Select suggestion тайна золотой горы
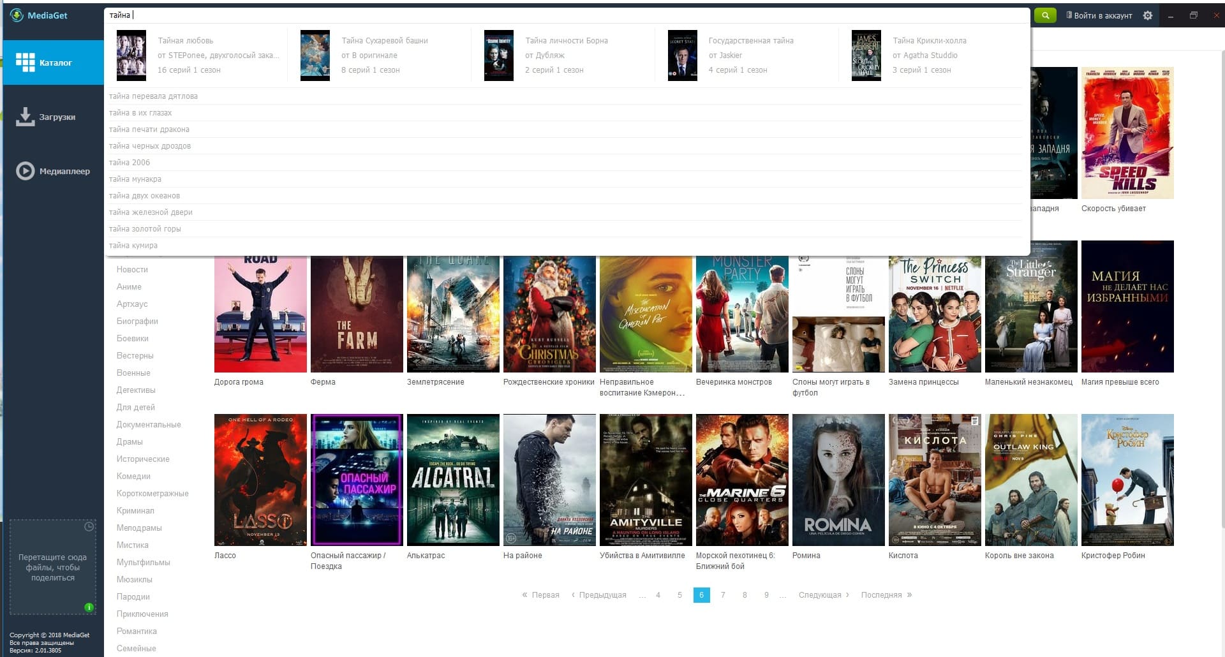 point(566,229)
